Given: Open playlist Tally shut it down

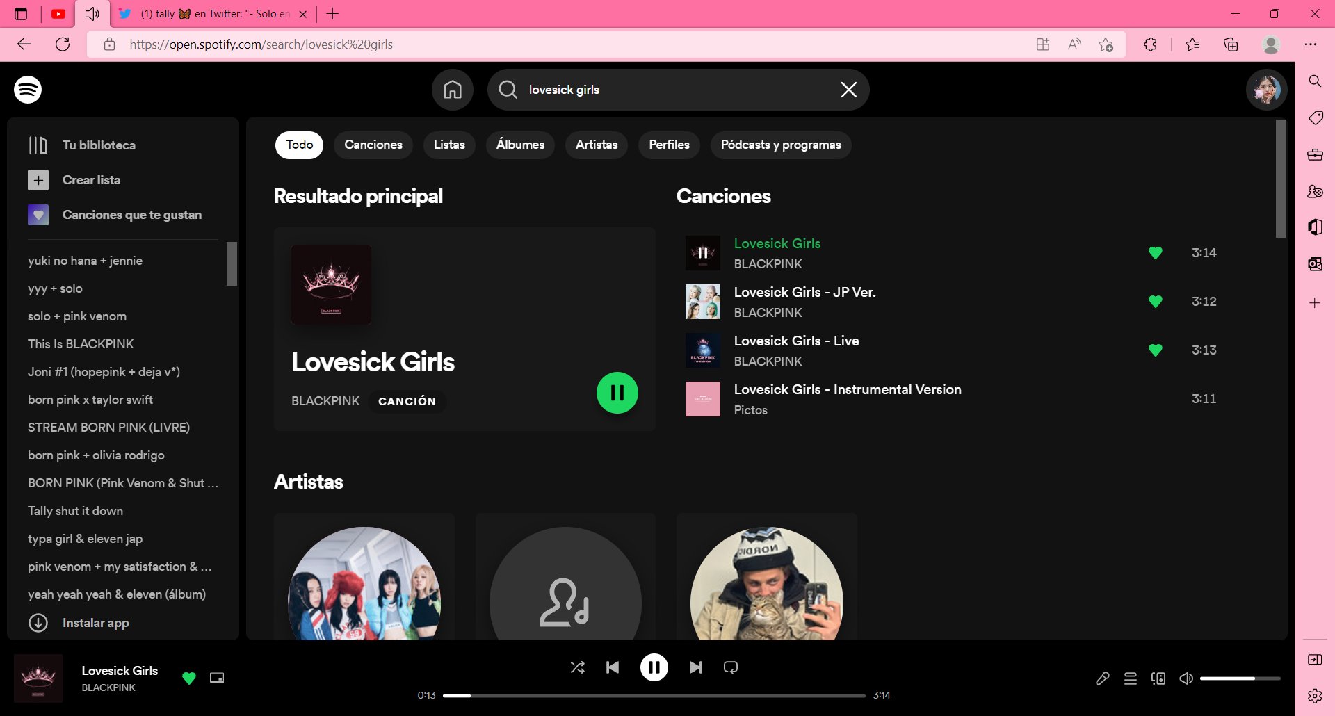Looking at the screenshot, I should coord(75,511).
